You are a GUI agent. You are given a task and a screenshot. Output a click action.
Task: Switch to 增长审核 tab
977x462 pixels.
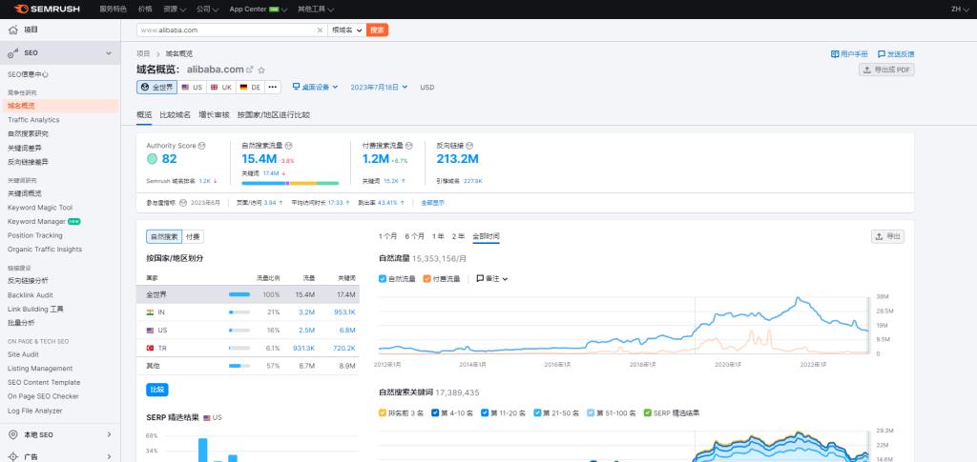pyautogui.click(x=214, y=115)
